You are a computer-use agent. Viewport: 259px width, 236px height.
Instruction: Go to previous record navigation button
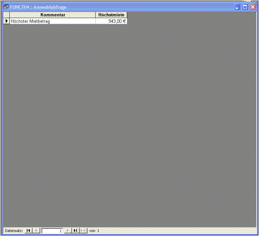pos(36,231)
